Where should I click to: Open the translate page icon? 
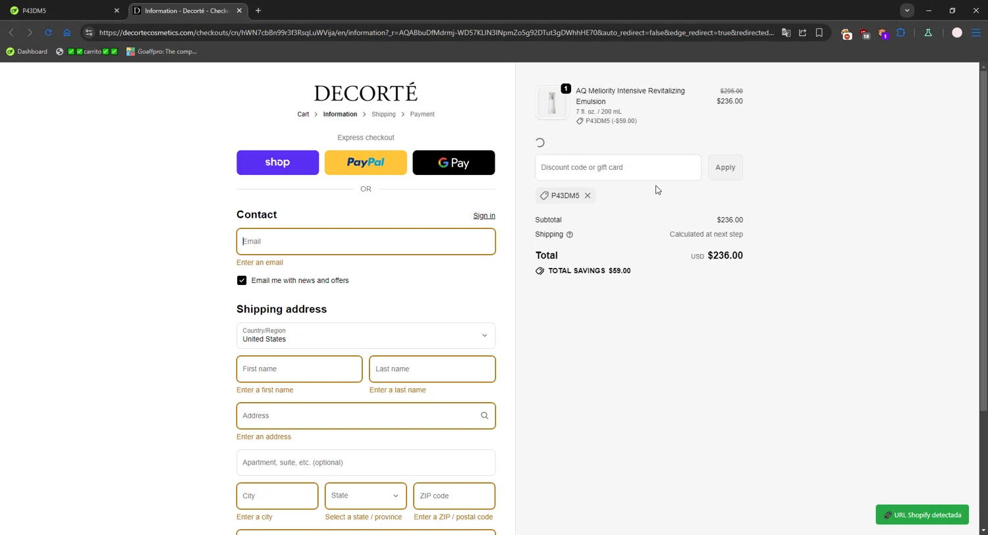pos(786,32)
